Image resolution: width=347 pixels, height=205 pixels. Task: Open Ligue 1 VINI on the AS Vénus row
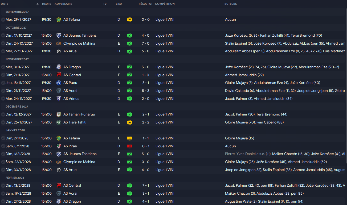click(x=165, y=99)
